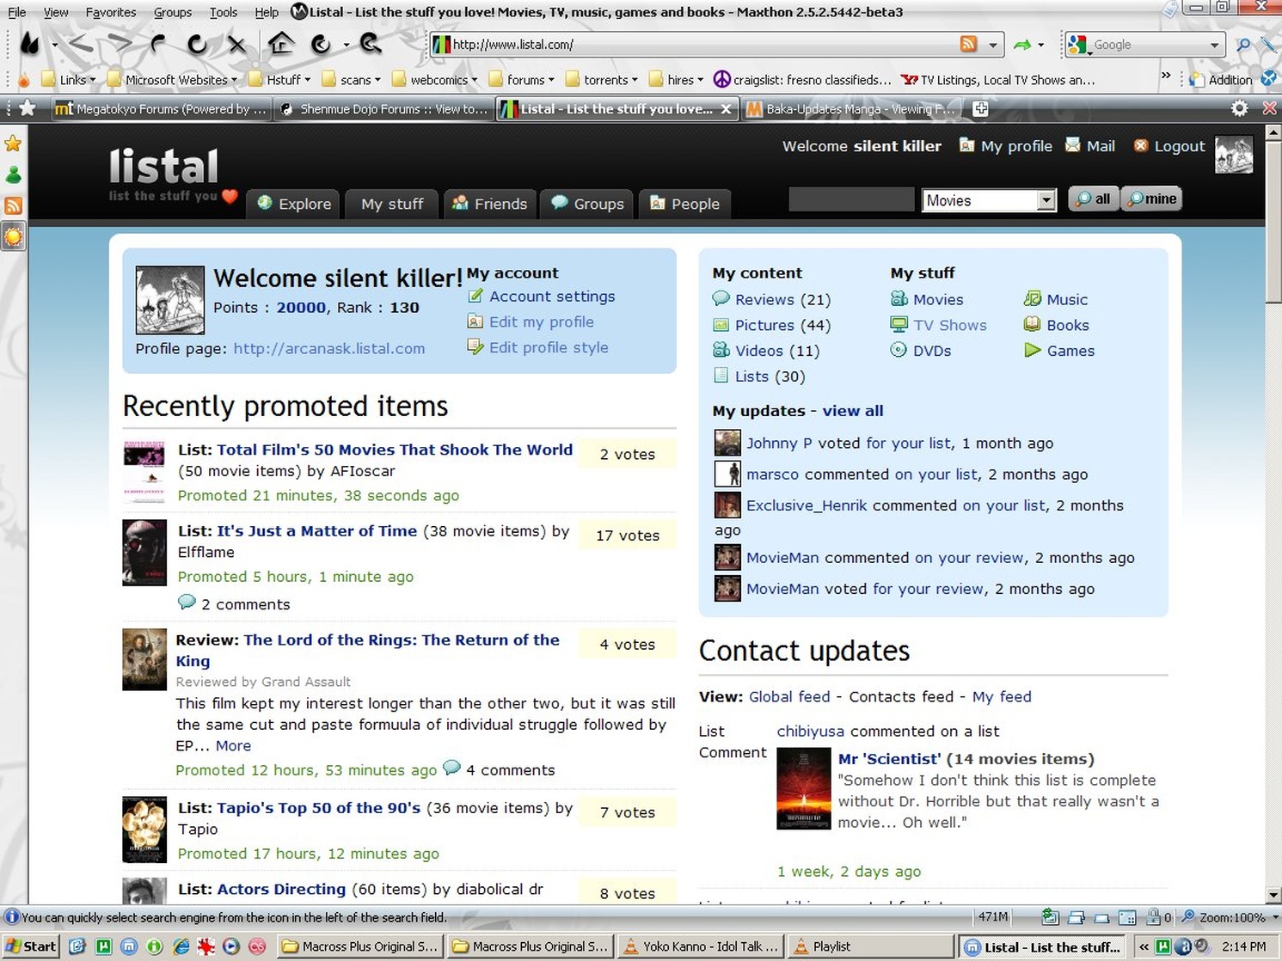Open the Mail link in the header
Screen dimensions: 1282x961
click(x=1090, y=146)
